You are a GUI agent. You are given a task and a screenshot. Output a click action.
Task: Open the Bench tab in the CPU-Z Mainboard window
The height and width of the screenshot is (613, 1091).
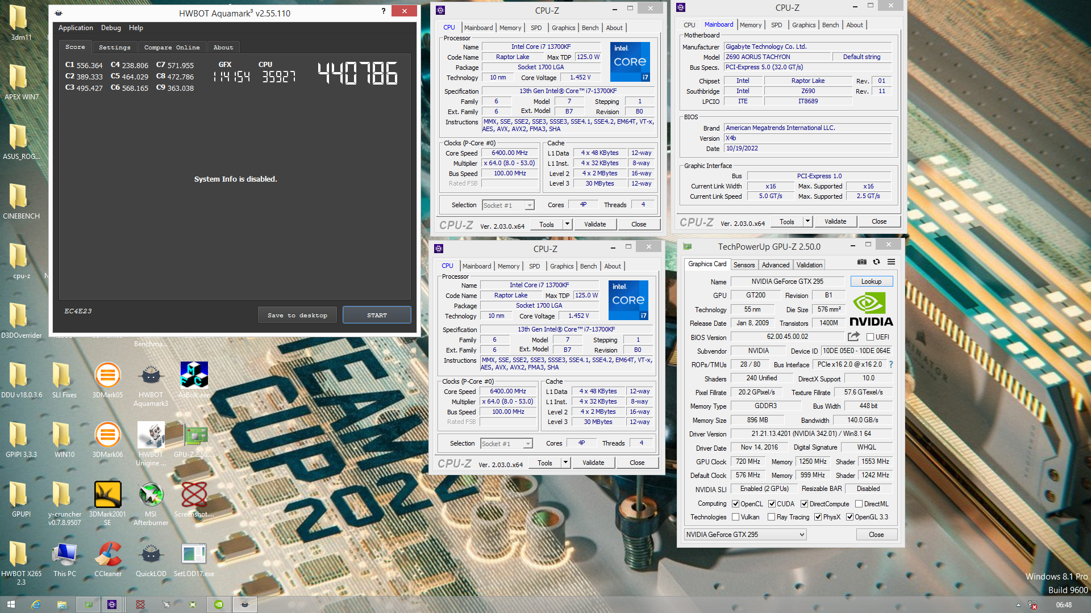pyautogui.click(x=830, y=25)
